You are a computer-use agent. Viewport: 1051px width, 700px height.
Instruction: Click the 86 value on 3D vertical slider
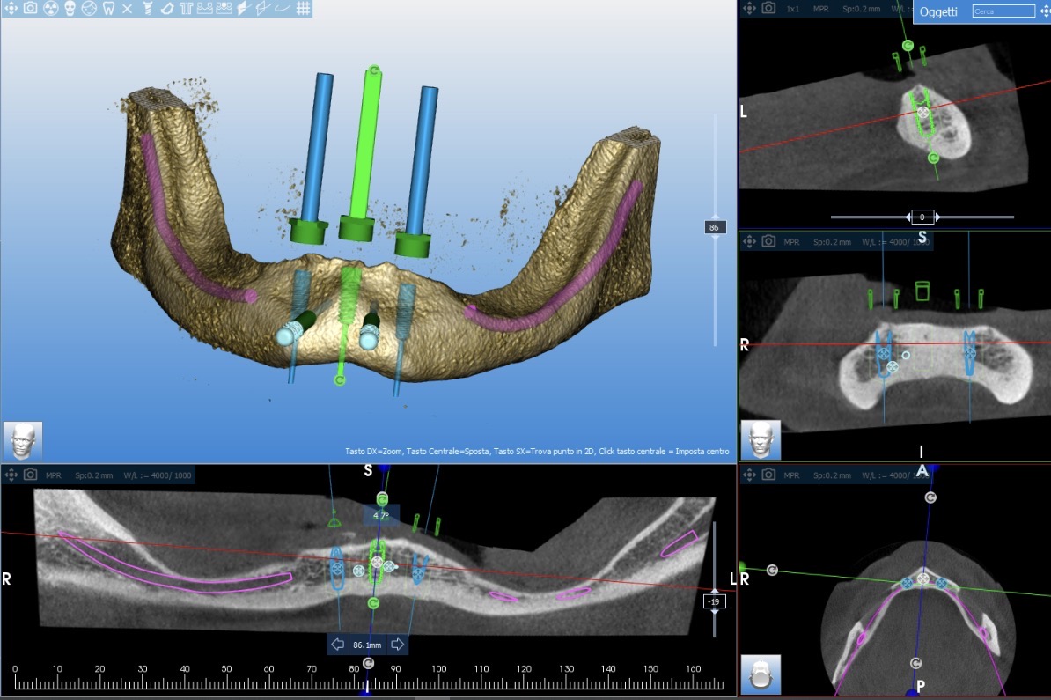(714, 227)
